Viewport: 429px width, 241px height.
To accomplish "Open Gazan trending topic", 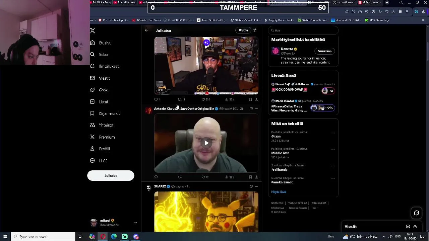I will coord(276,137).
